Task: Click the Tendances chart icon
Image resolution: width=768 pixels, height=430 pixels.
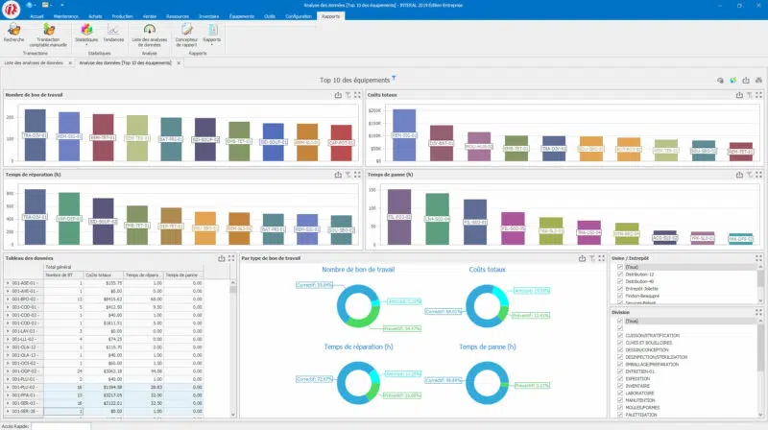Action: point(113,32)
